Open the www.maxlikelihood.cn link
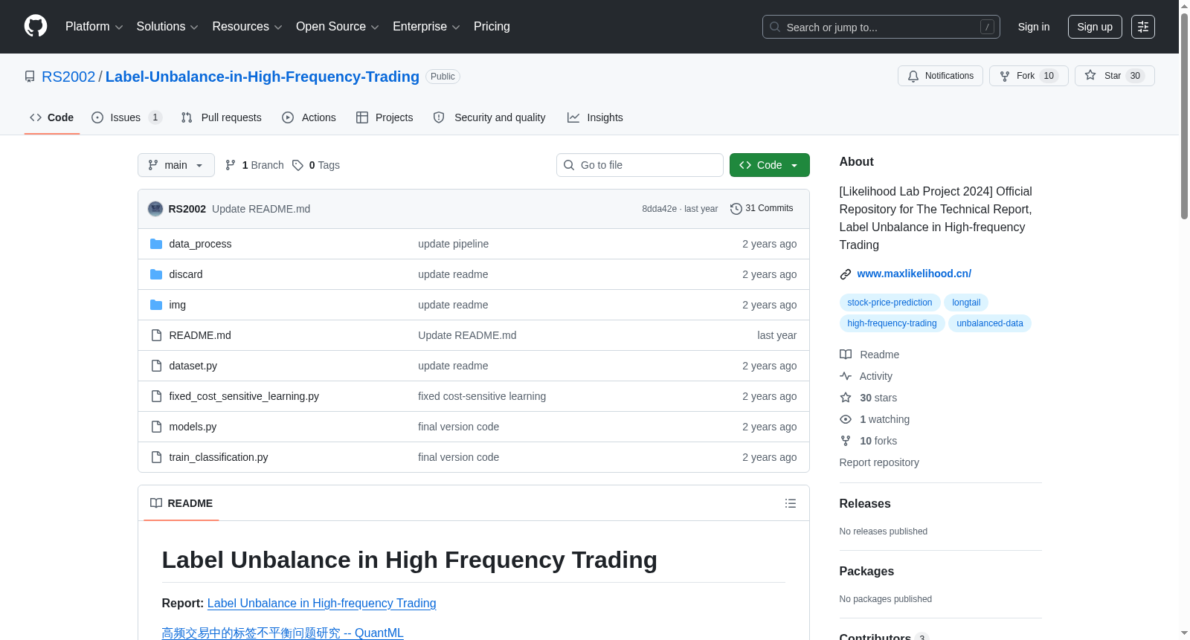 coord(914,274)
